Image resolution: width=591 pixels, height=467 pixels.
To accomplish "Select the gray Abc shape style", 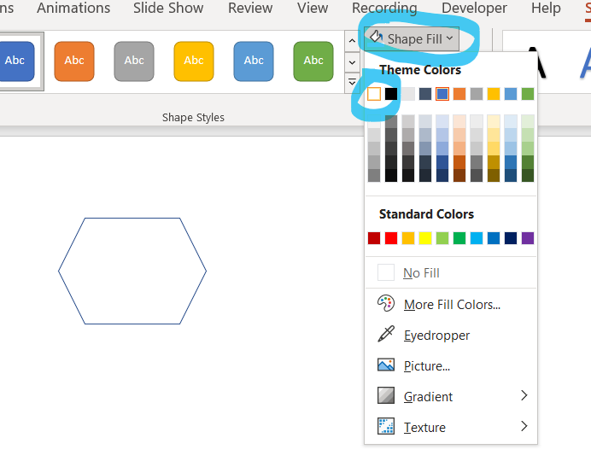I will pyautogui.click(x=134, y=60).
